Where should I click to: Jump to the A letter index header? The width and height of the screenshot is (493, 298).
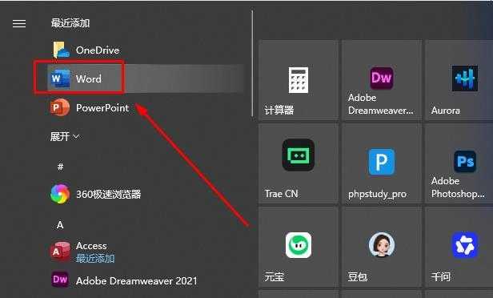pyautogui.click(x=60, y=225)
